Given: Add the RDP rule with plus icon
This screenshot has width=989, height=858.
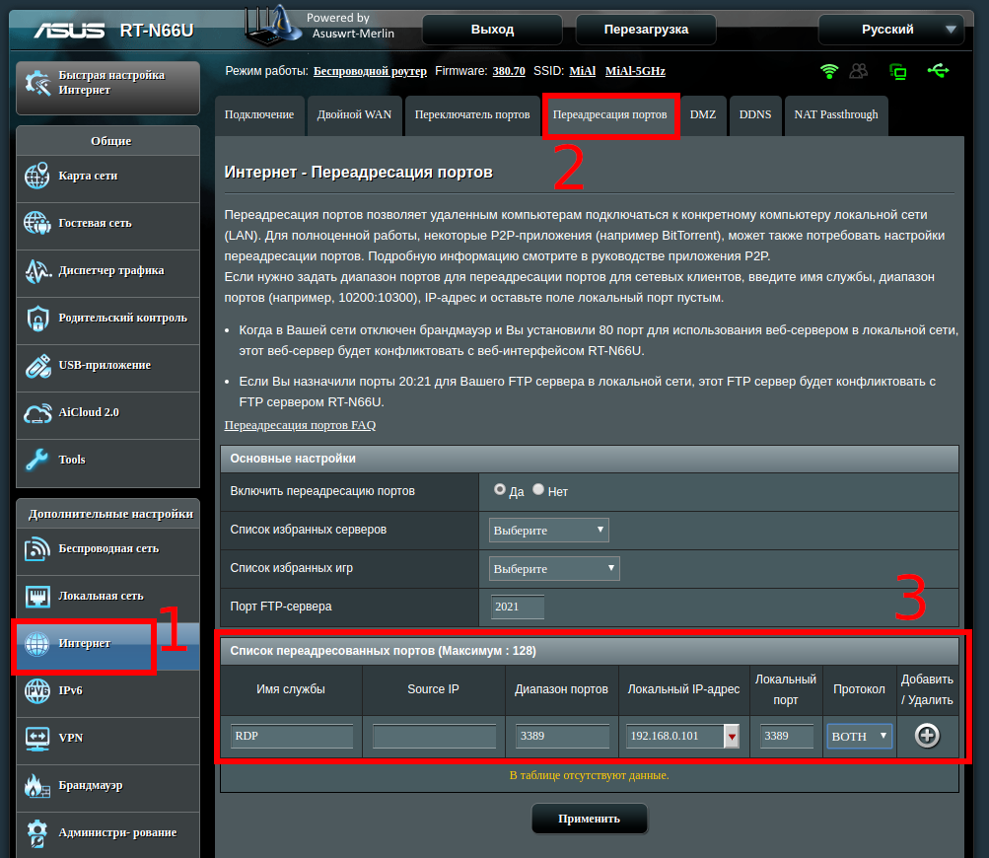Looking at the screenshot, I should 926,736.
